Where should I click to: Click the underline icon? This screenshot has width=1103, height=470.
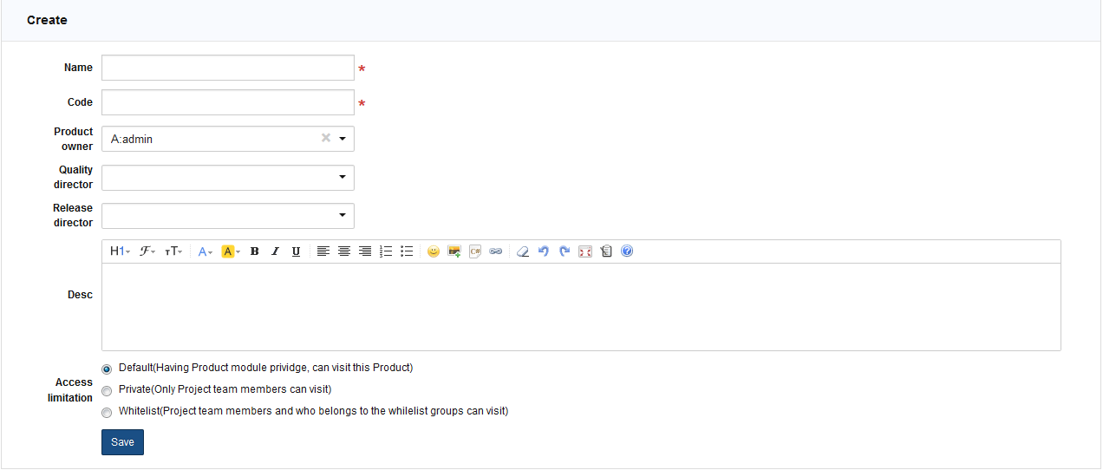pyautogui.click(x=296, y=251)
